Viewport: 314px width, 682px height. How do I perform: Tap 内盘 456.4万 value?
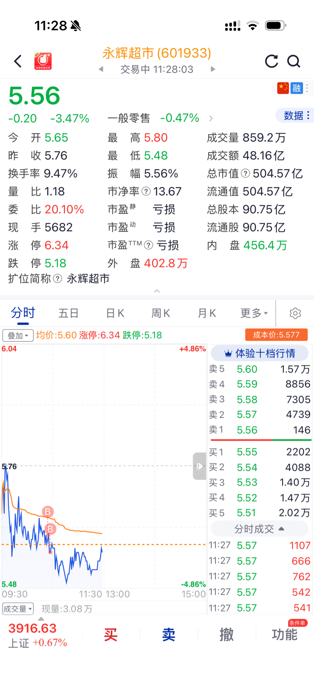(265, 245)
